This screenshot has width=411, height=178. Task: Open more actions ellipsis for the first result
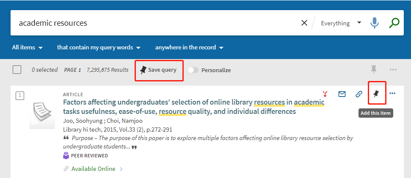[x=392, y=94]
